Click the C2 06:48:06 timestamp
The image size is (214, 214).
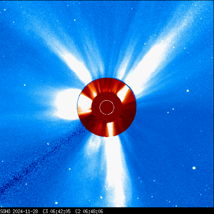pyautogui.click(x=89, y=211)
